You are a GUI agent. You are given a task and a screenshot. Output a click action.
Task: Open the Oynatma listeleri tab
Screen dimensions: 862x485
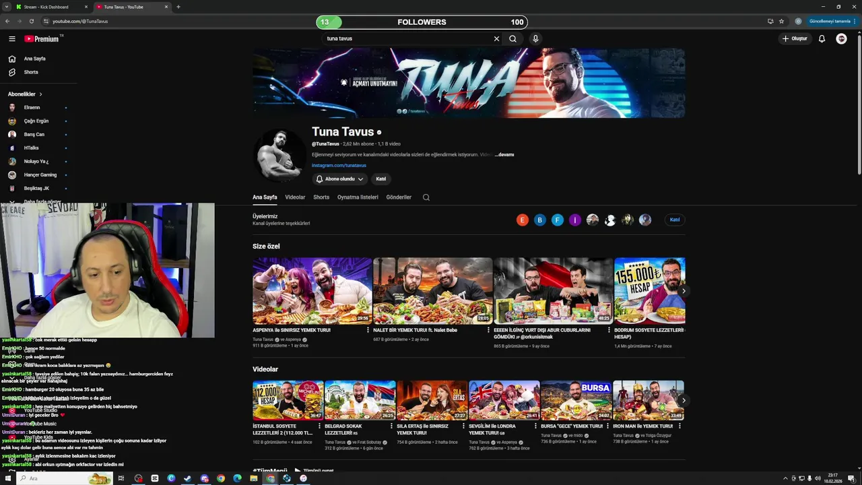coord(358,197)
